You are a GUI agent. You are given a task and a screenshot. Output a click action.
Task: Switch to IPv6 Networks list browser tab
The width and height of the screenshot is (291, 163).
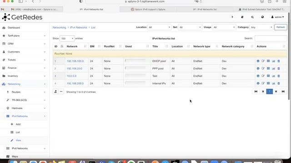tap(205, 9)
